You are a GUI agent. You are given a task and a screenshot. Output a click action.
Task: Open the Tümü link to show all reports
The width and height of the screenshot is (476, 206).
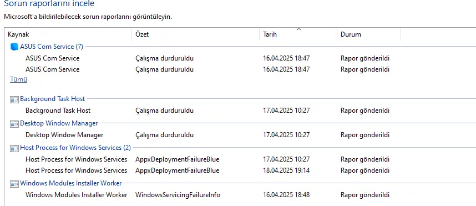tap(18, 79)
